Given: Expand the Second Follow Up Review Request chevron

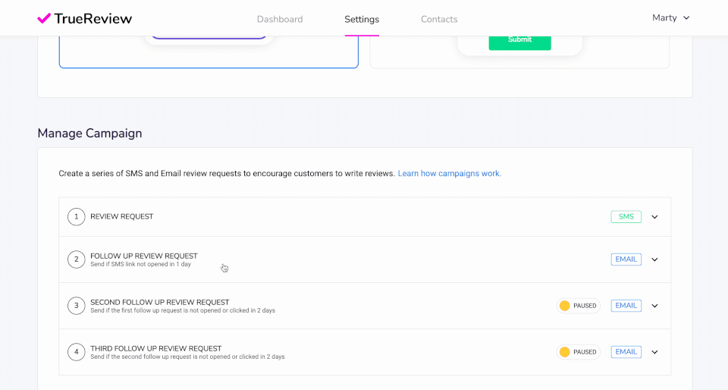Looking at the screenshot, I should 655,306.
